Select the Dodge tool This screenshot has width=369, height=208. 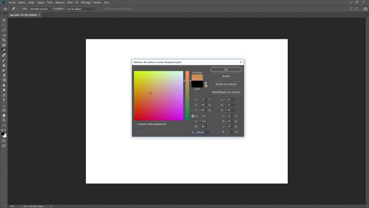pos(4,90)
